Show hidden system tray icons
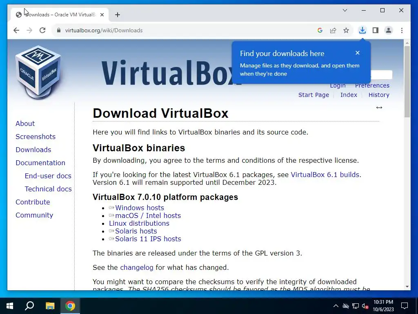This screenshot has width=418, height=314. tap(336, 306)
